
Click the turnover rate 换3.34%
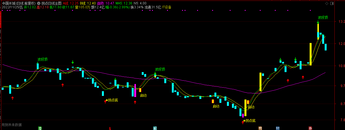pyautogui.click(x=137, y=7)
